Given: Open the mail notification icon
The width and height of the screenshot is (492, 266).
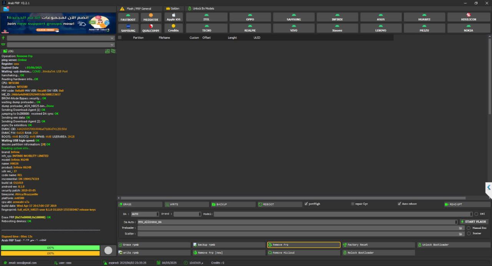Looking at the screenshot, I should 6,9.
